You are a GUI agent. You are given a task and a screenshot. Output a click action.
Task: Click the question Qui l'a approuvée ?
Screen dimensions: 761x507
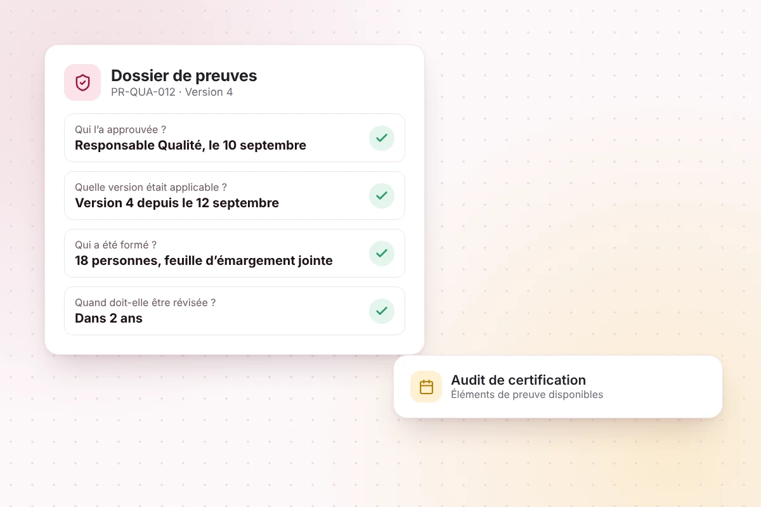(120, 130)
